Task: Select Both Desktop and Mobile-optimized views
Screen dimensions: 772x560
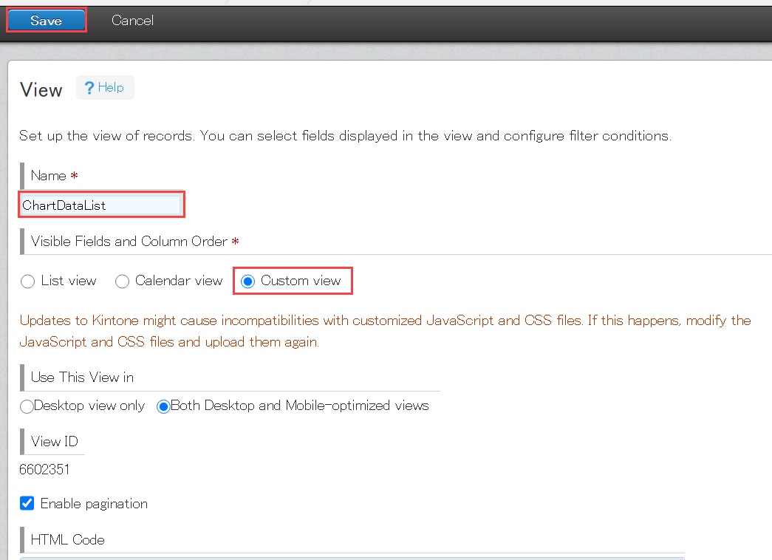Action: click(x=163, y=406)
